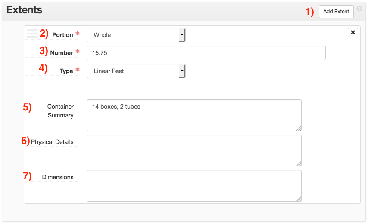Click the Dimensions textarea resize grip
The image size is (368, 224).
point(299,199)
